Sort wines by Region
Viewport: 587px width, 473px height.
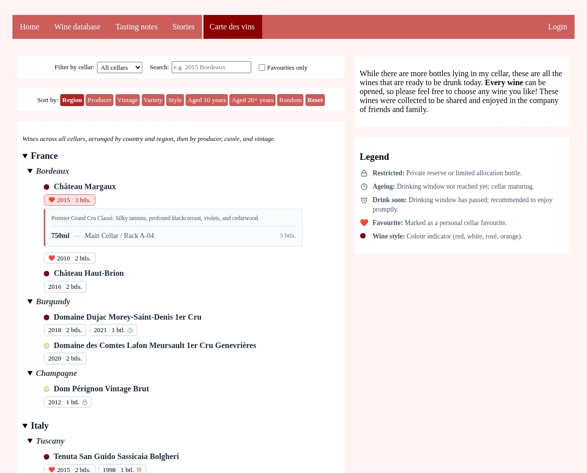pos(72,100)
